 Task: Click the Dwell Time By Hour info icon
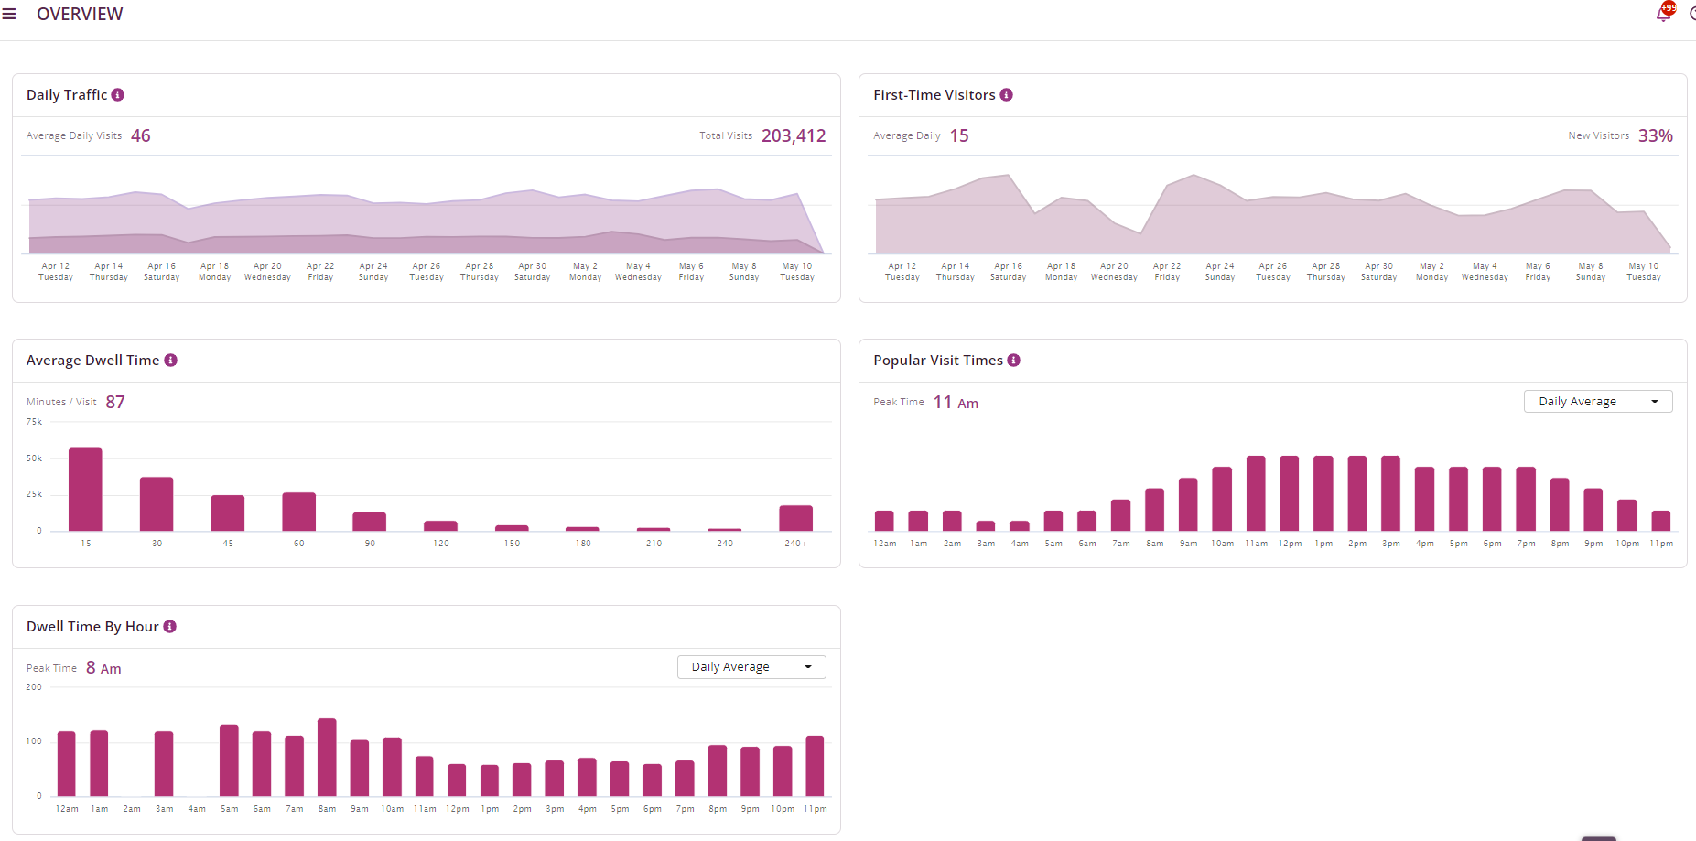(x=169, y=627)
